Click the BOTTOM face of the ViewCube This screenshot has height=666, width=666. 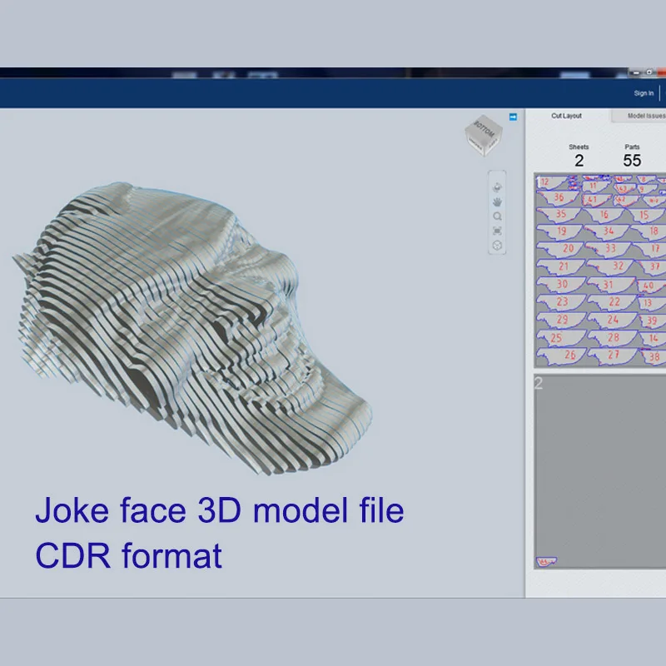click(484, 131)
